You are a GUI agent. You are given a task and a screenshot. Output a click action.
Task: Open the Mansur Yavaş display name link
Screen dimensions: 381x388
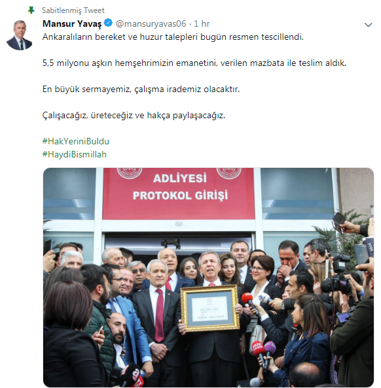(x=72, y=24)
